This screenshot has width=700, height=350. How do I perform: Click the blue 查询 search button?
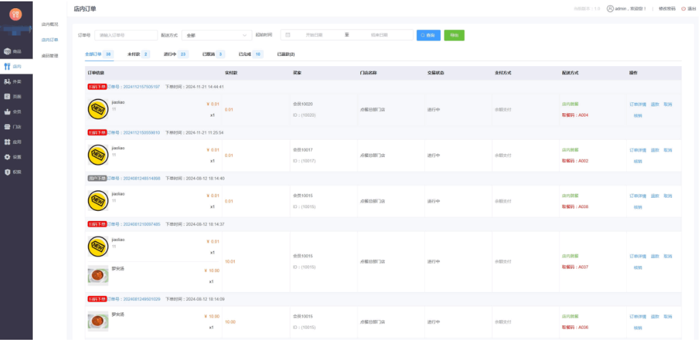coord(428,35)
